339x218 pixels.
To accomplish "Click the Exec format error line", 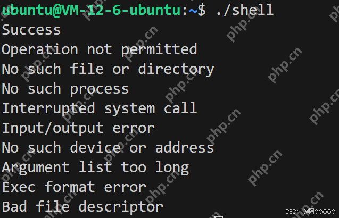I will (74, 187).
